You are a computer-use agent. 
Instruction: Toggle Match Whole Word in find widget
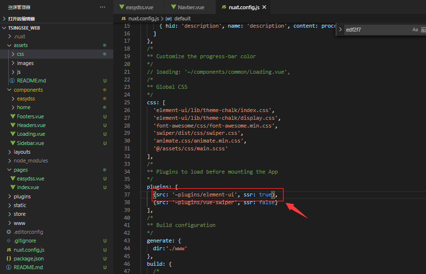pyautogui.click(x=423, y=30)
